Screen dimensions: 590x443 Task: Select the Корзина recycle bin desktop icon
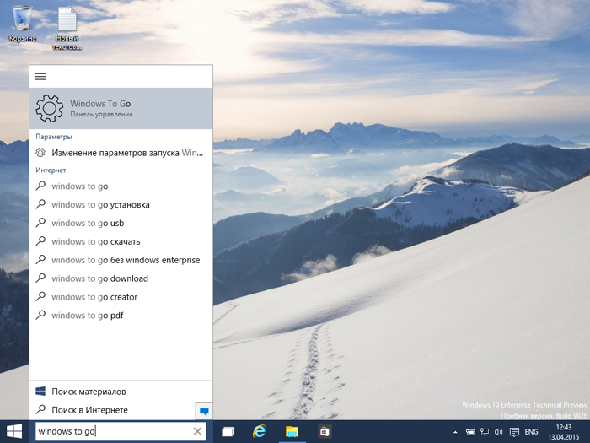(22, 24)
